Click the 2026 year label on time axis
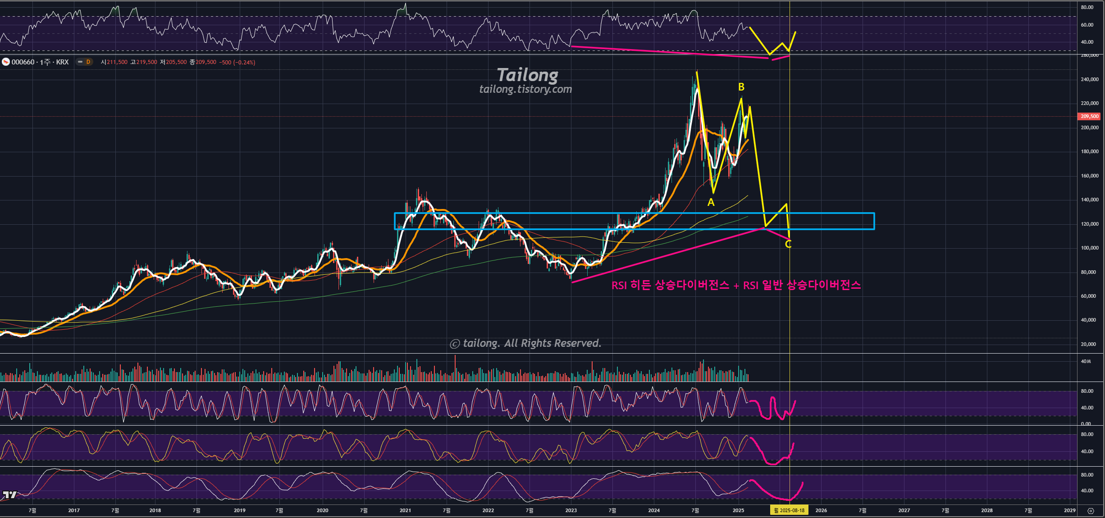 [821, 510]
